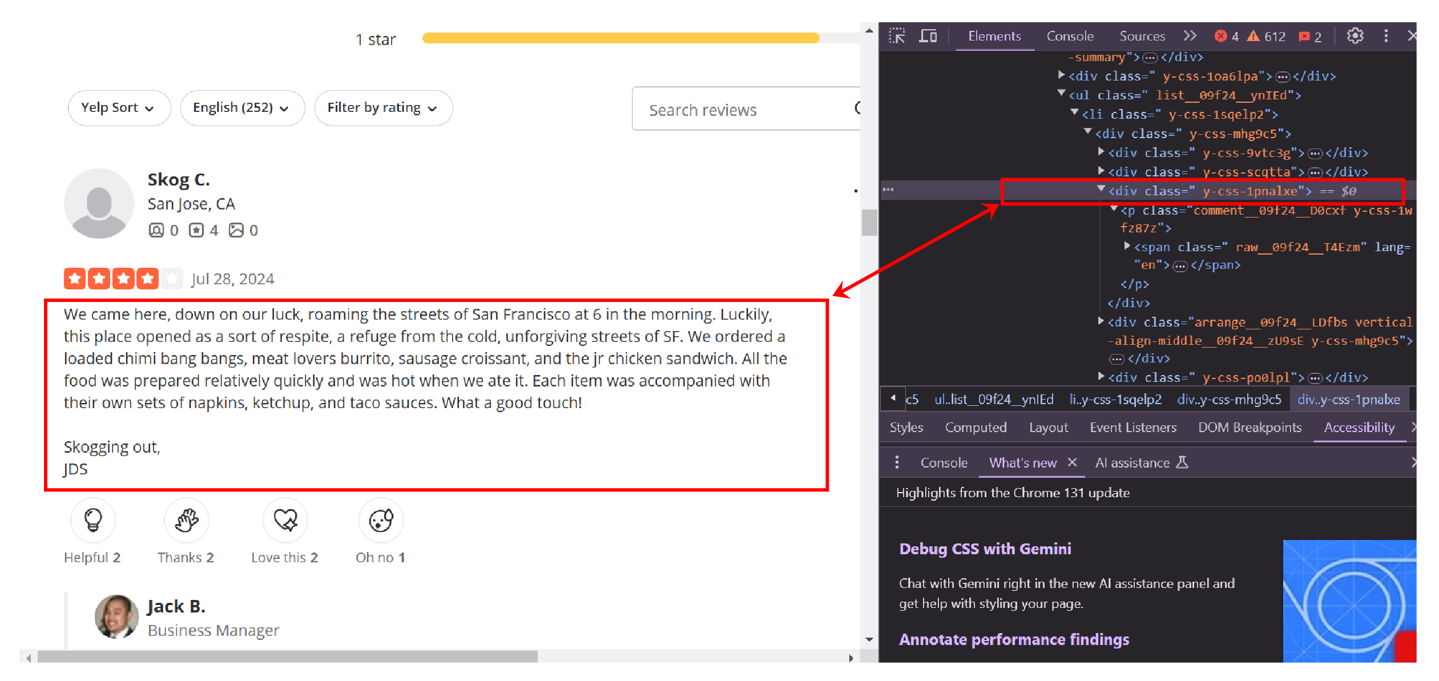Select breadcrumb div.y-css-mhg9c5
The height and width of the screenshot is (681, 1439).
[x=1229, y=400]
